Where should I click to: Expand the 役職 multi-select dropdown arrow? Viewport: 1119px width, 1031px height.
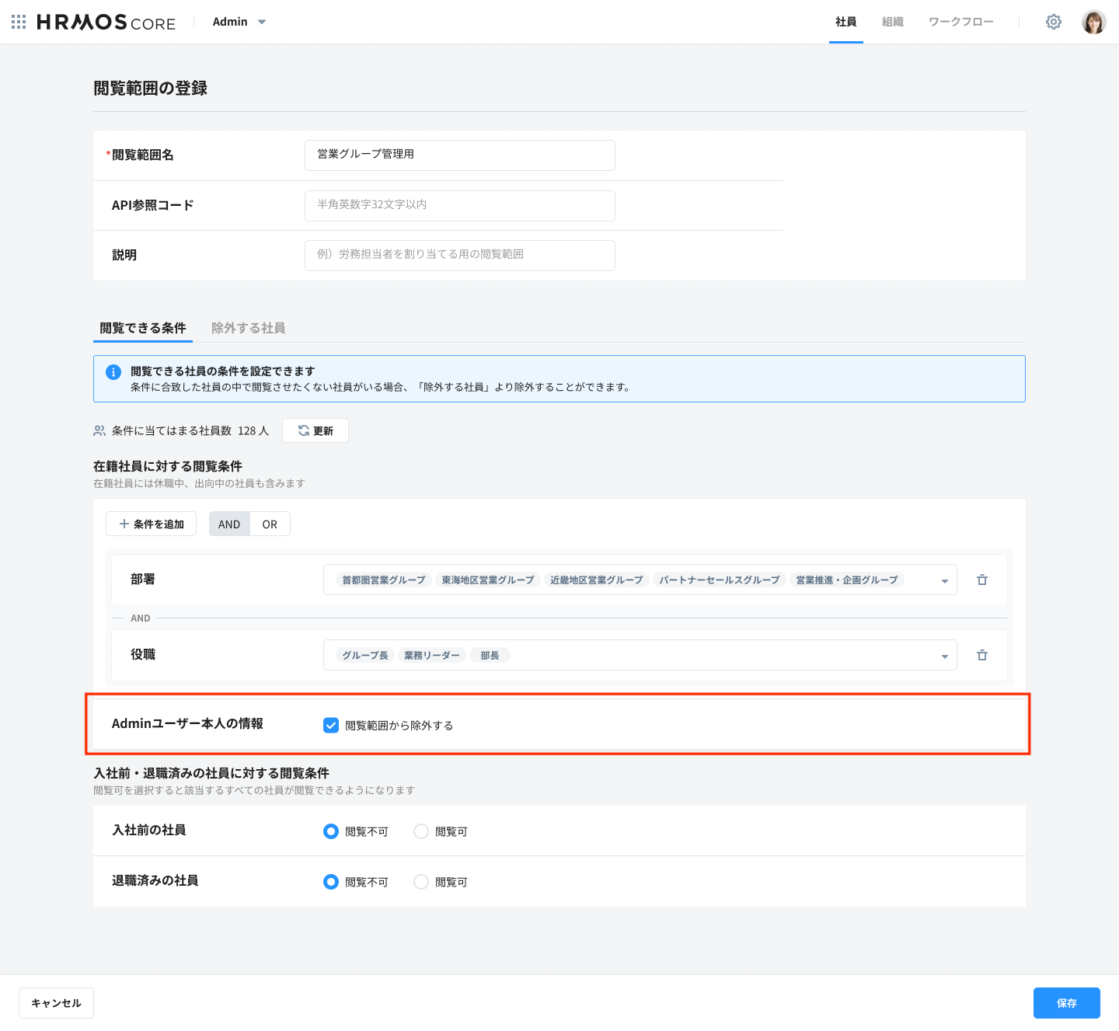tap(944, 656)
